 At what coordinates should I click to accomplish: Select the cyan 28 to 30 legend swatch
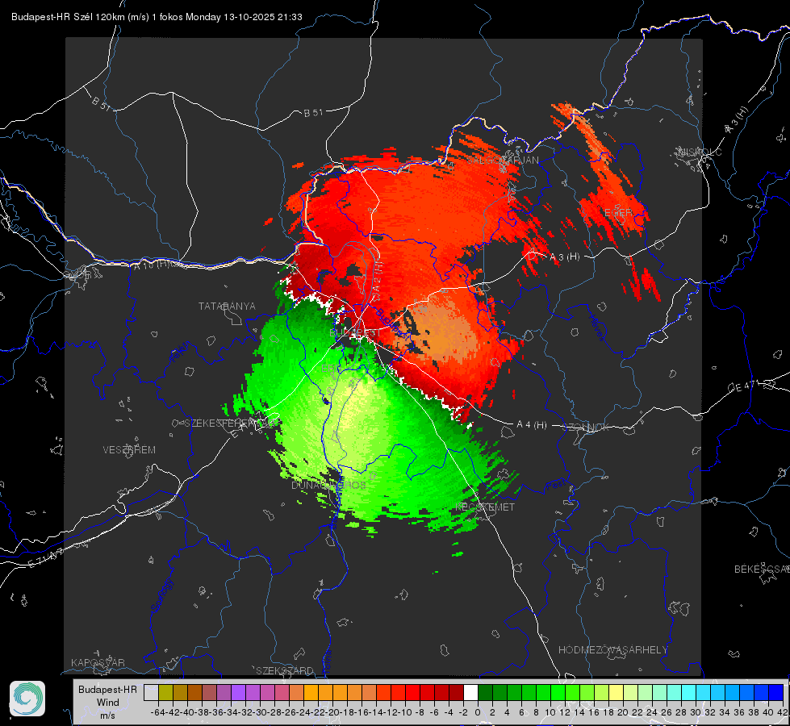coord(688,692)
